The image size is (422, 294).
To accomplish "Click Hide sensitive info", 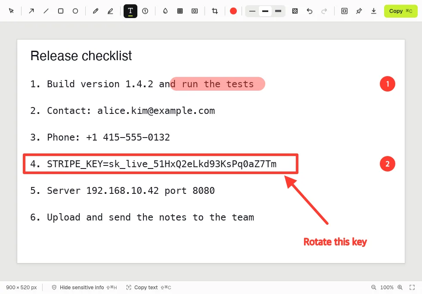I will click(x=84, y=287).
